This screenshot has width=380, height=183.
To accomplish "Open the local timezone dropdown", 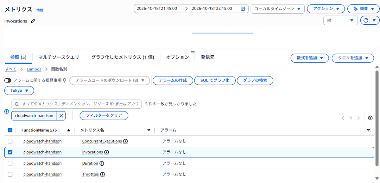I will [277, 9].
